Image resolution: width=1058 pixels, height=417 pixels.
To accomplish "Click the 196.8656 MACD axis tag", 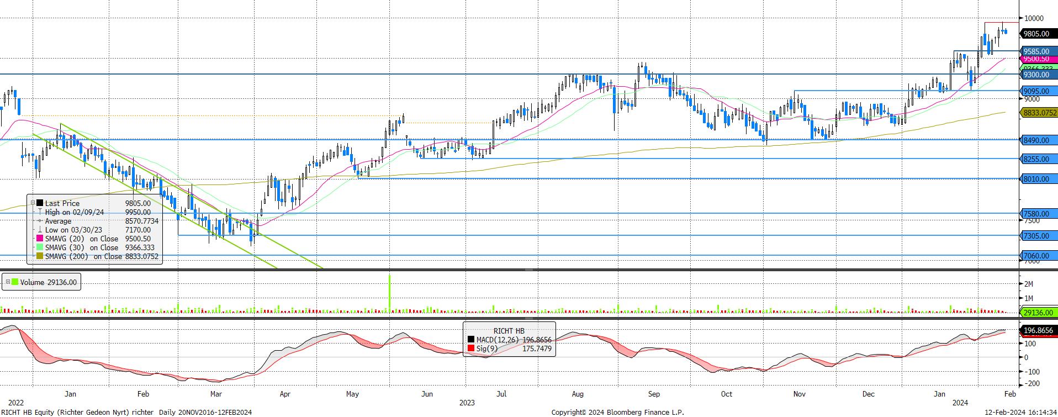I will click(1039, 331).
